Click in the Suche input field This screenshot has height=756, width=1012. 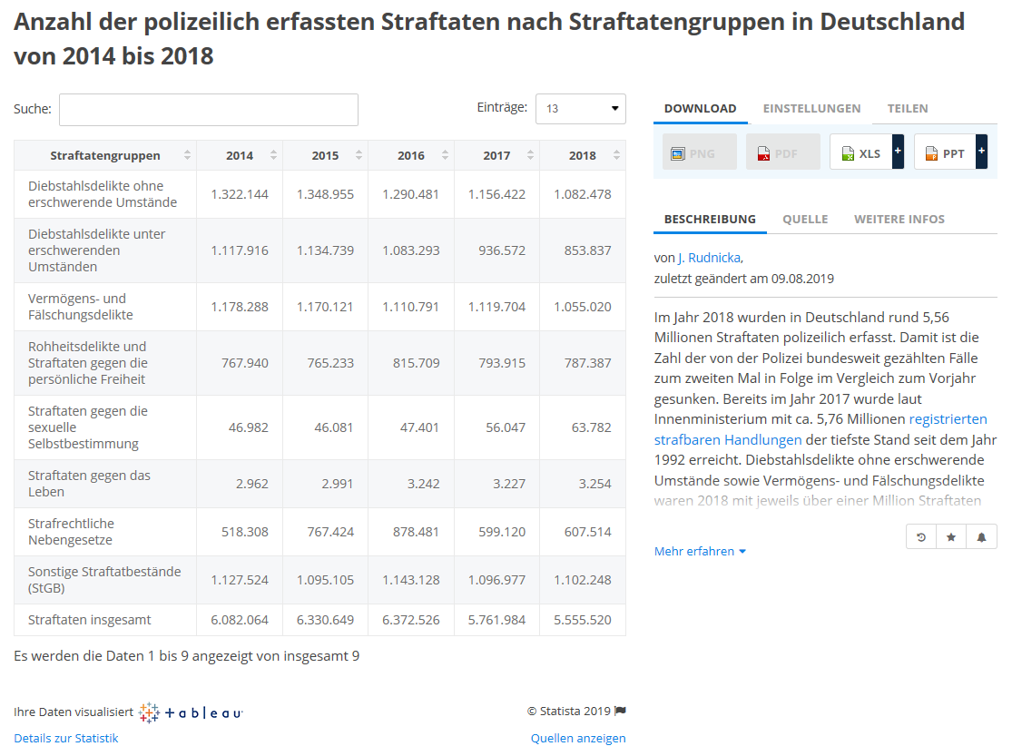(x=209, y=110)
